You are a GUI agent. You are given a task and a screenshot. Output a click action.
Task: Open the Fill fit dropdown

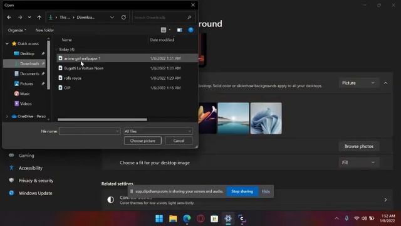pyautogui.click(x=358, y=163)
